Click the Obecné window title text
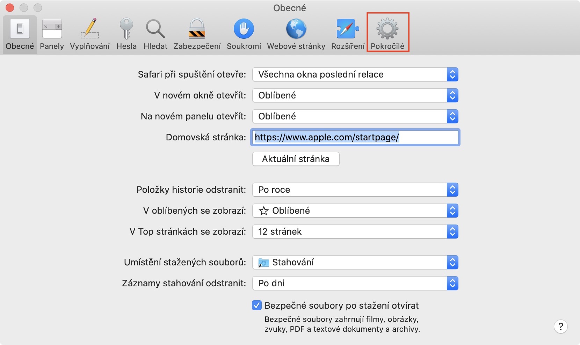 (290, 8)
